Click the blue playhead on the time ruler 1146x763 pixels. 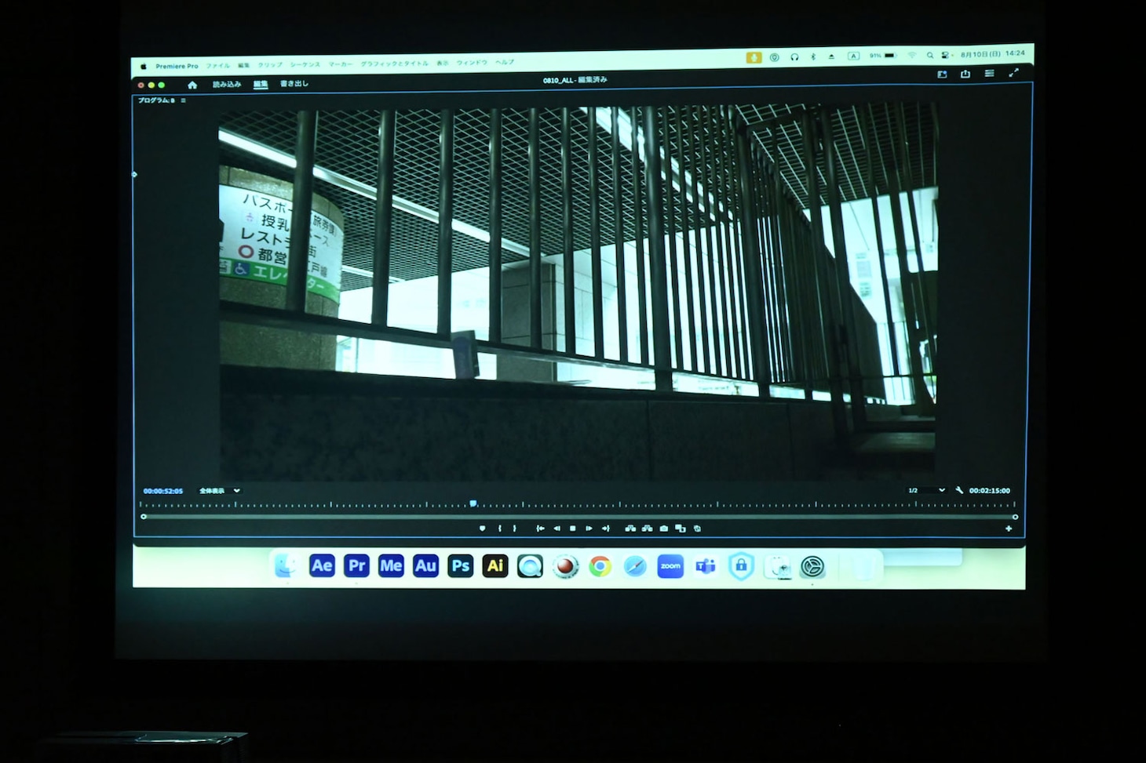point(473,503)
